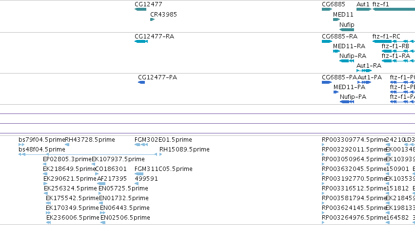Select the CR43985 gene arrow
This screenshot has height=225, width=415.
[x=152, y=19]
